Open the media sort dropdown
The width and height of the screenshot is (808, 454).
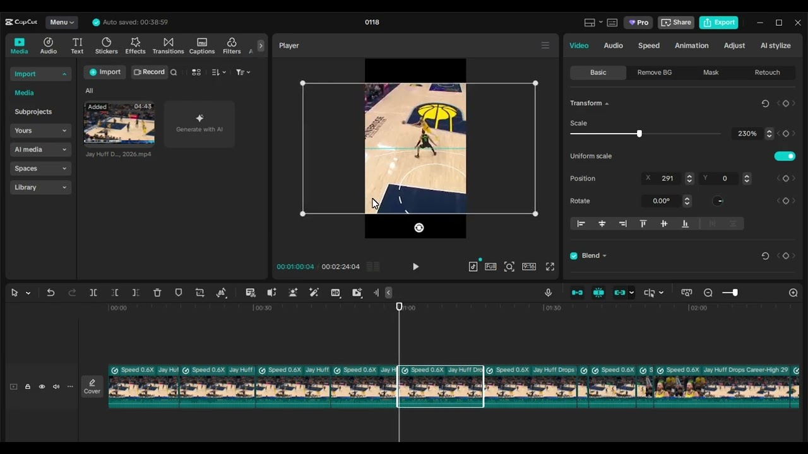point(218,73)
